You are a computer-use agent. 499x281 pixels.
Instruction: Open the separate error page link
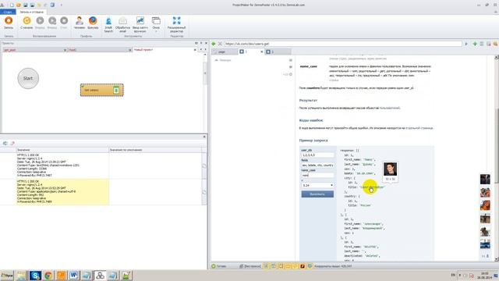pyautogui.click(x=419, y=128)
